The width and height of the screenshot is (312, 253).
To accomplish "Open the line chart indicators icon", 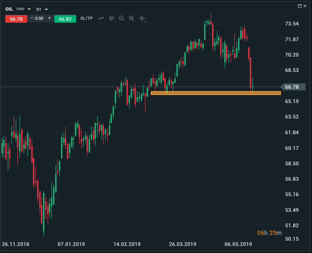I will click(x=101, y=18).
